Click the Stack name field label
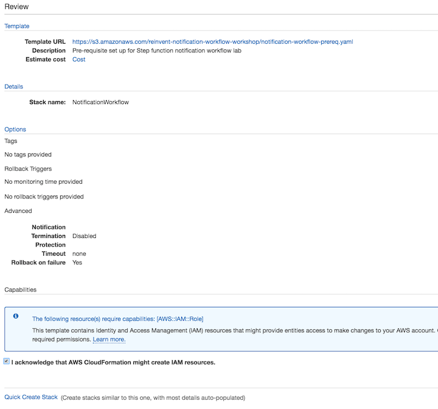438x409 pixels. click(x=47, y=102)
